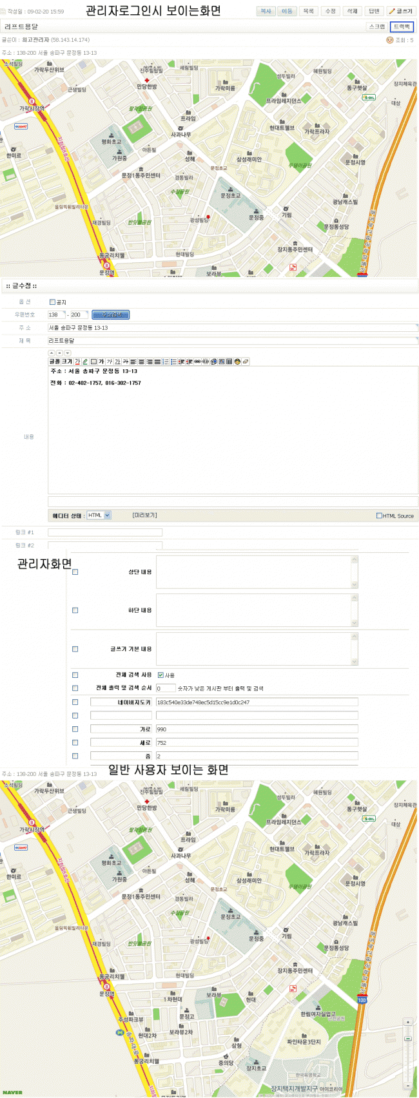
Task: Open the [미리보기] preview link
Action: click(x=144, y=515)
